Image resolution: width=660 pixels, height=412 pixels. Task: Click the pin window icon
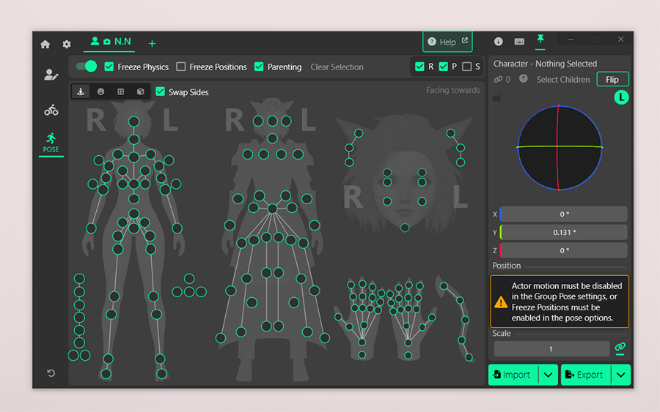point(540,40)
